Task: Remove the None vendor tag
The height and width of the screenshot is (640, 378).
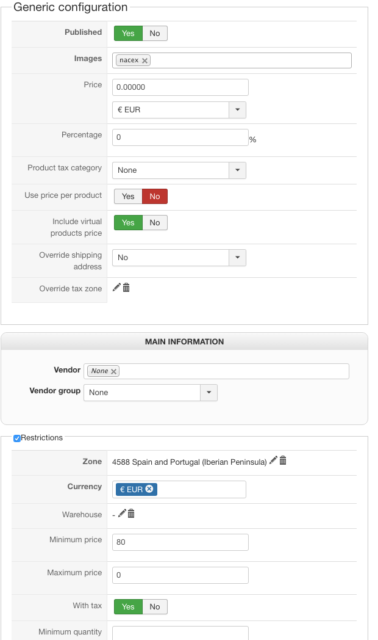Action: pyautogui.click(x=113, y=371)
